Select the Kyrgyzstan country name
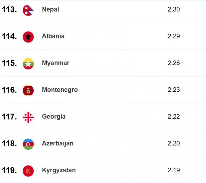Image resolution: width=206 pixels, height=183 pixels. coord(59,170)
